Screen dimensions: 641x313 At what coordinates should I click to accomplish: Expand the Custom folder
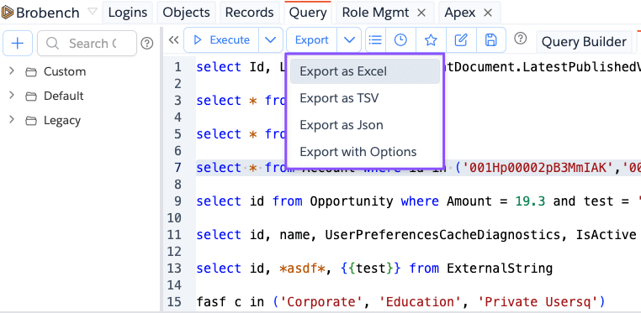[12, 71]
